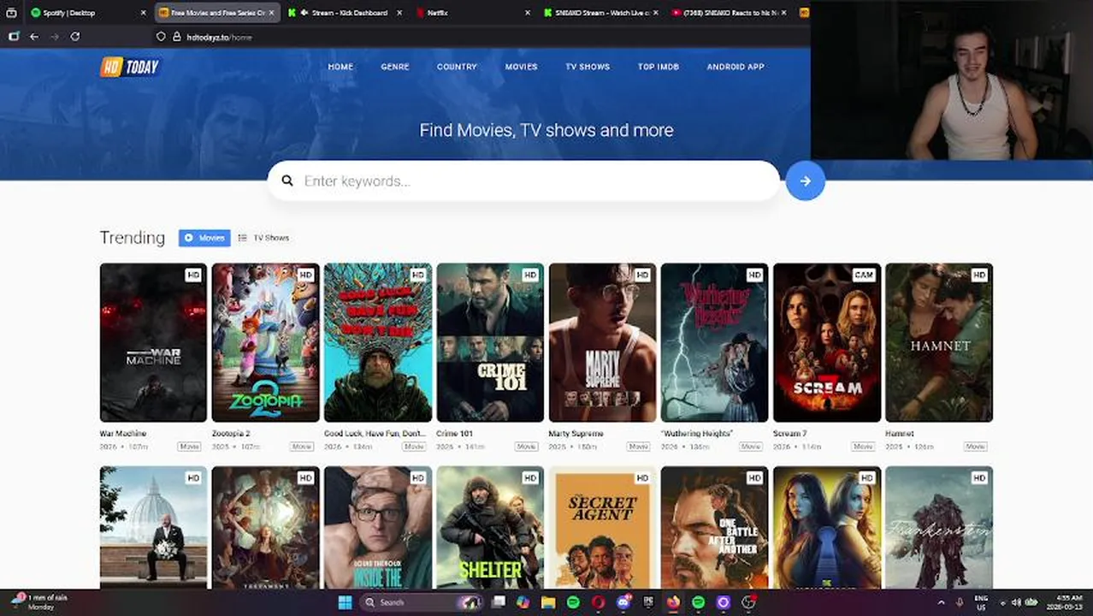Open the Frankenstein poster thumbnail
The width and height of the screenshot is (1093, 616).
[x=939, y=527]
